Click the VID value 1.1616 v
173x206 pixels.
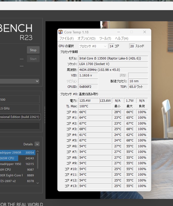click(x=88, y=75)
